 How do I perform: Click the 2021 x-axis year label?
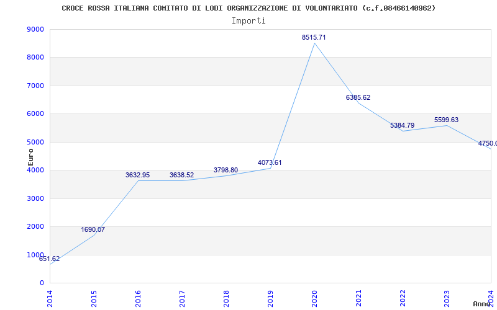coord(358,299)
